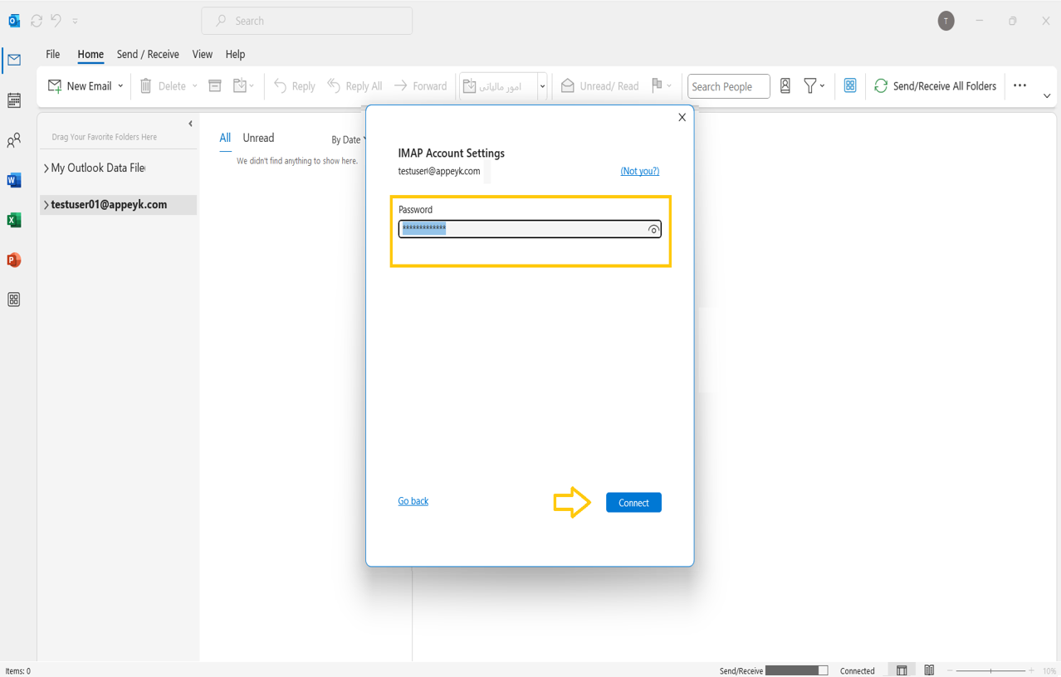The image size is (1061, 677).
Task: Open Customize Quick Access Toolbar arrow
Action: (x=75, y=21)
